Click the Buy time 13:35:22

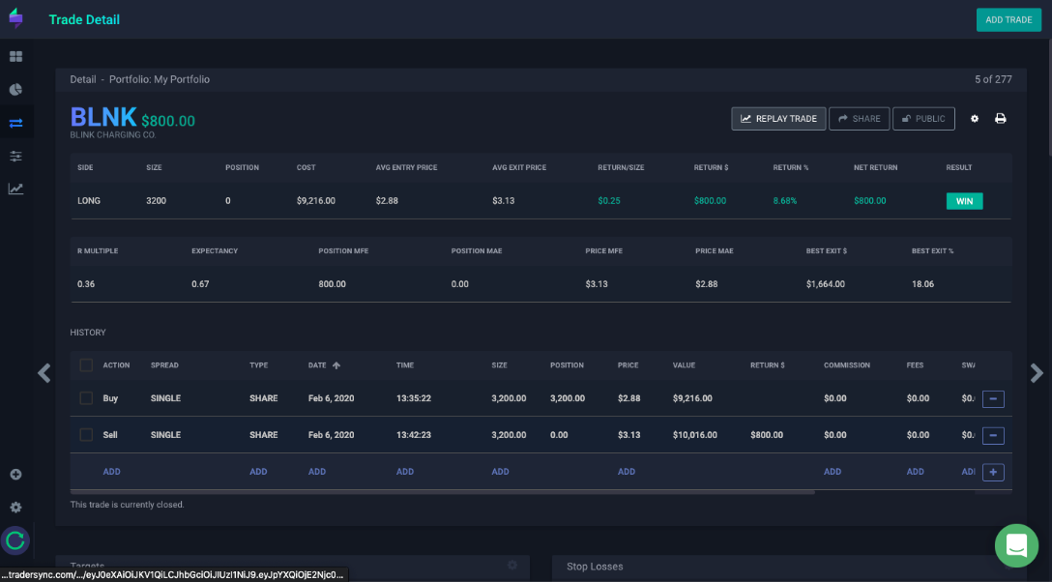[413, 398]
